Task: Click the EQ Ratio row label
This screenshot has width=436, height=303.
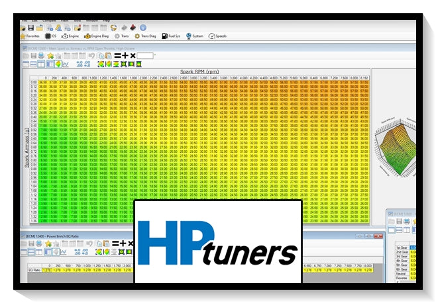Action: tap(34, 270)
